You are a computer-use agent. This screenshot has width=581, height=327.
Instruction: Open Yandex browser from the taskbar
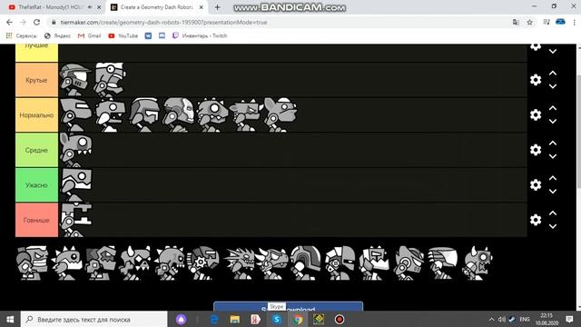click(x=256, y=319)
